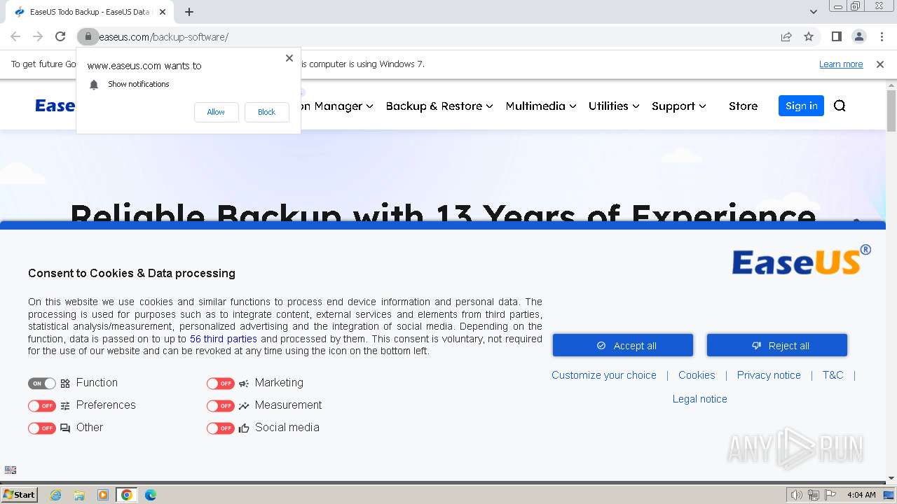Viewport: 897px width, 504px height.
Task: Open Customize your choice link
Action: coord(604,375)
